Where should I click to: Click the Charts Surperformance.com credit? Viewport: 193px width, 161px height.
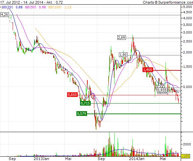(168, 2)
